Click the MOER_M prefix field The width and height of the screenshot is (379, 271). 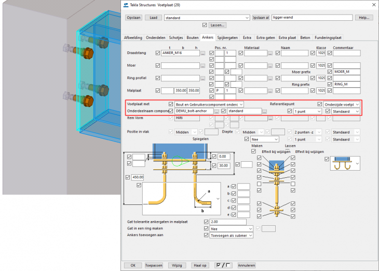346,72
